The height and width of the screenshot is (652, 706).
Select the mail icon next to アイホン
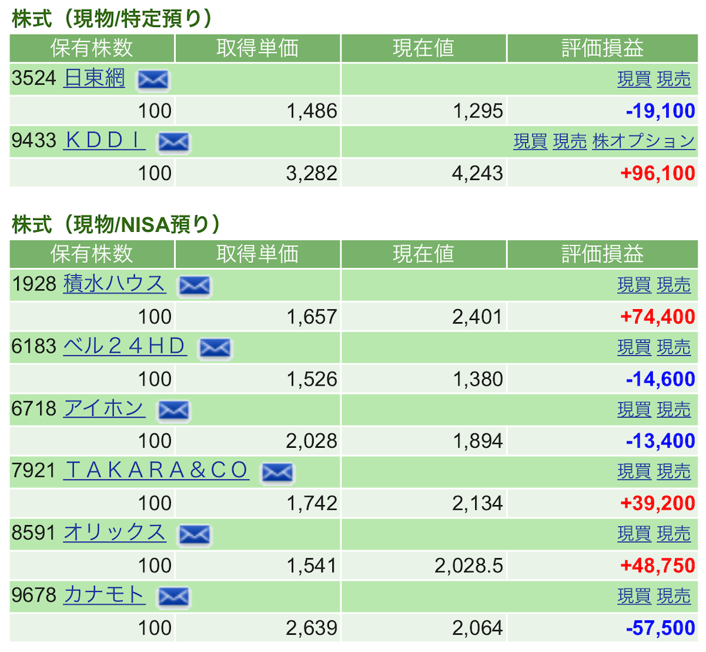[173, 411]
